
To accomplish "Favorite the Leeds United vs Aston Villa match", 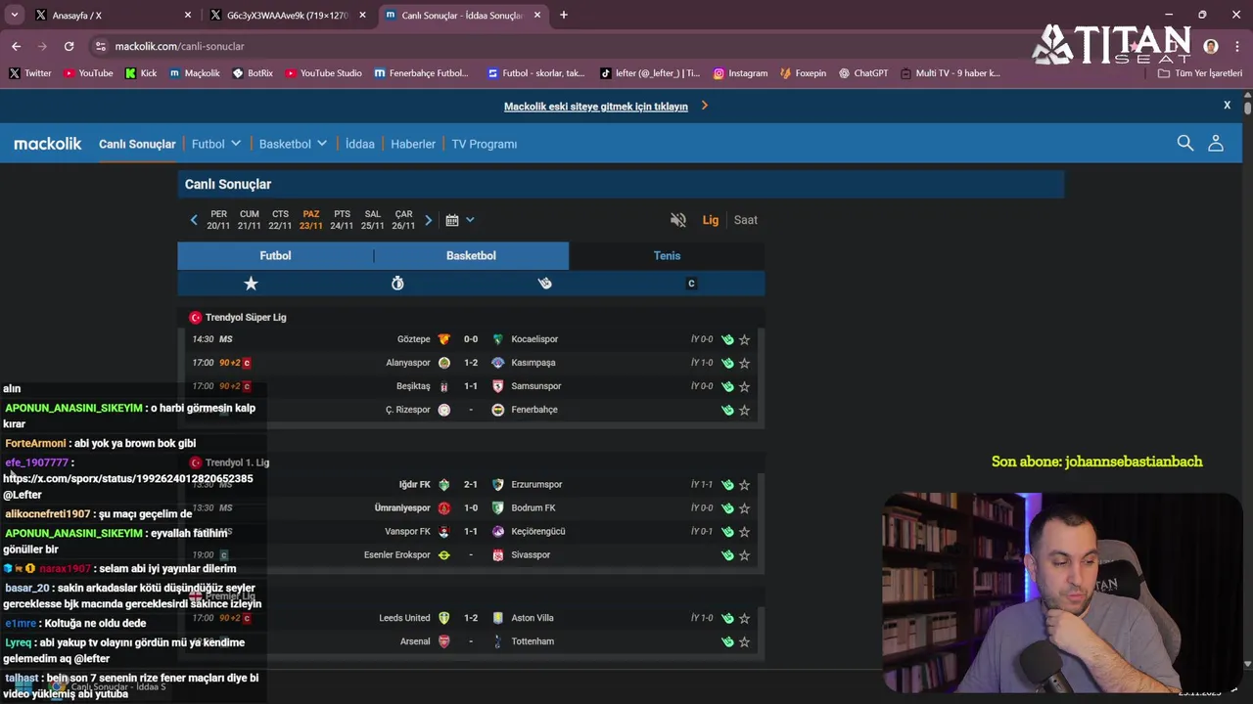I will pos(744,618).
